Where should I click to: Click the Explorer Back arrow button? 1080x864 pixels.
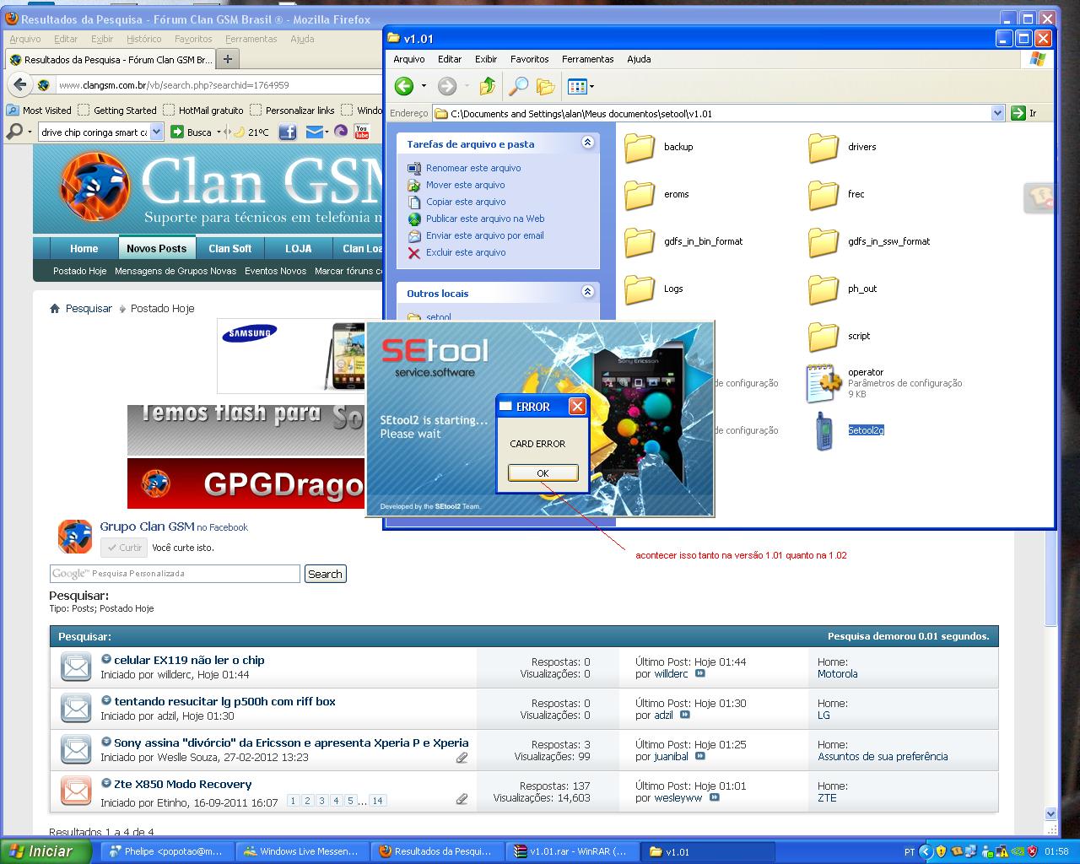pos(404,86)
